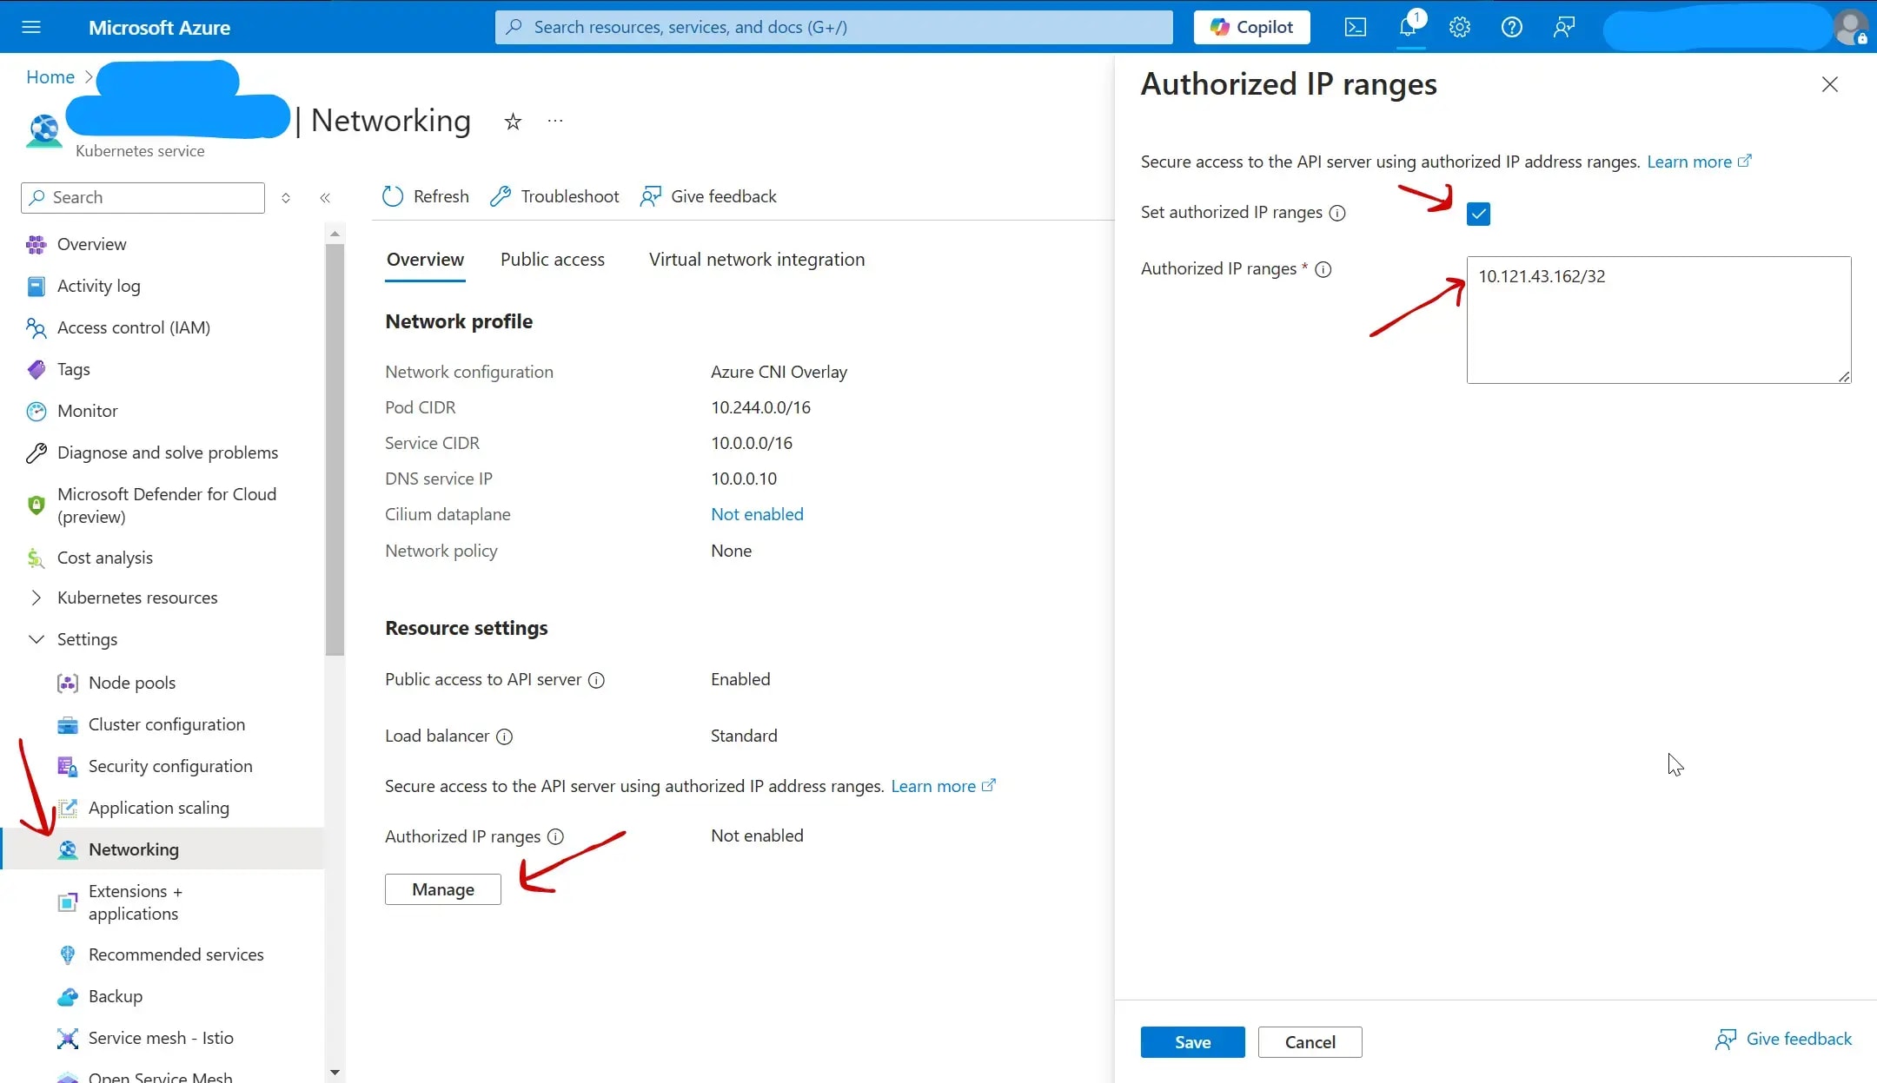Favorite this Networking page with the star
The image size is (1877, 1083).
coord(513,122)
